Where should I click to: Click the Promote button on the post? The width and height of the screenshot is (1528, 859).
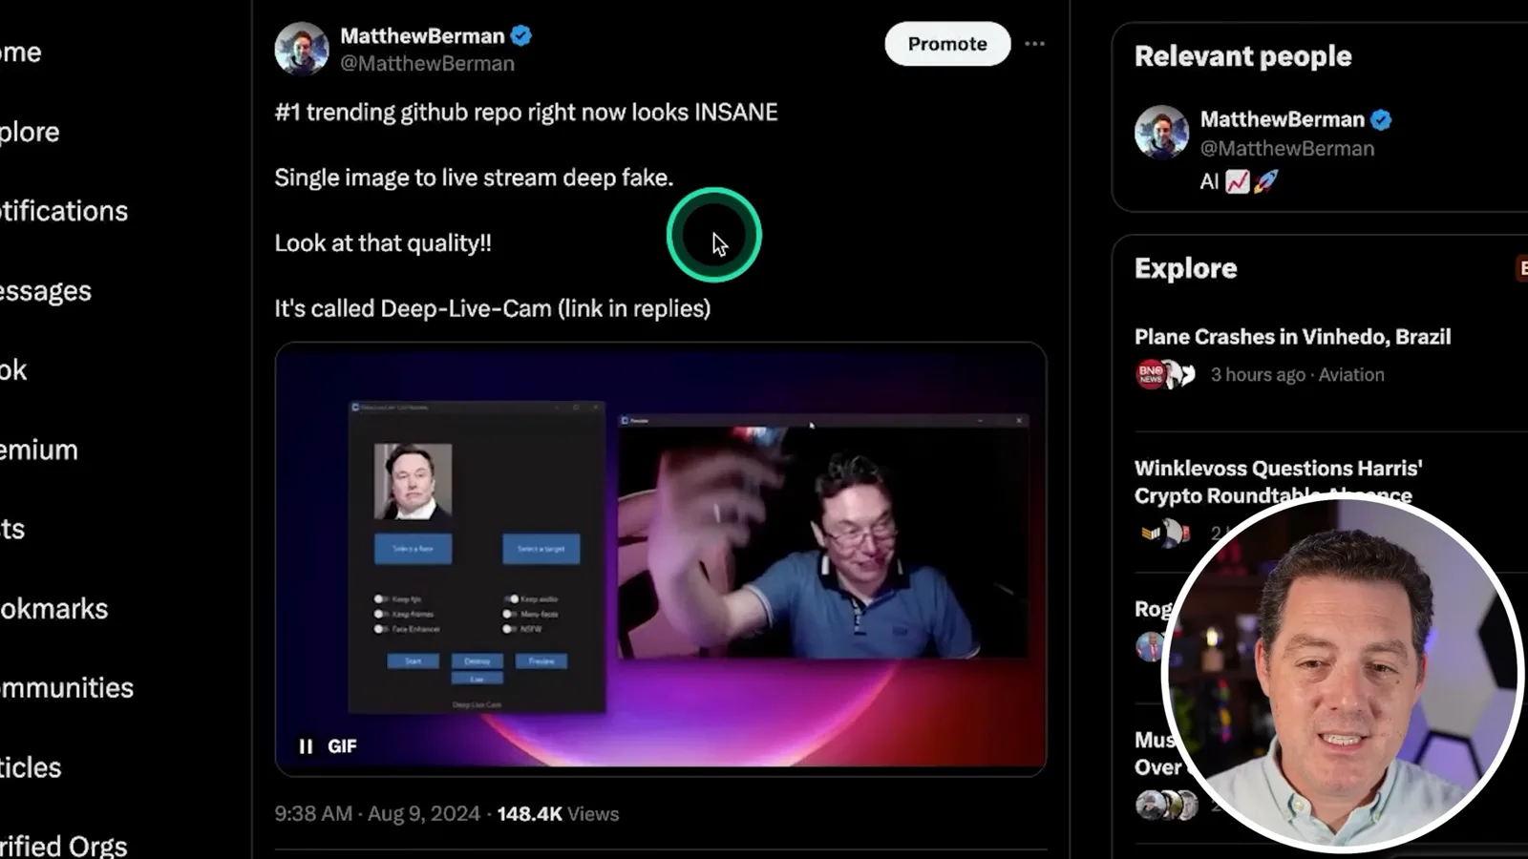[946, 44]
